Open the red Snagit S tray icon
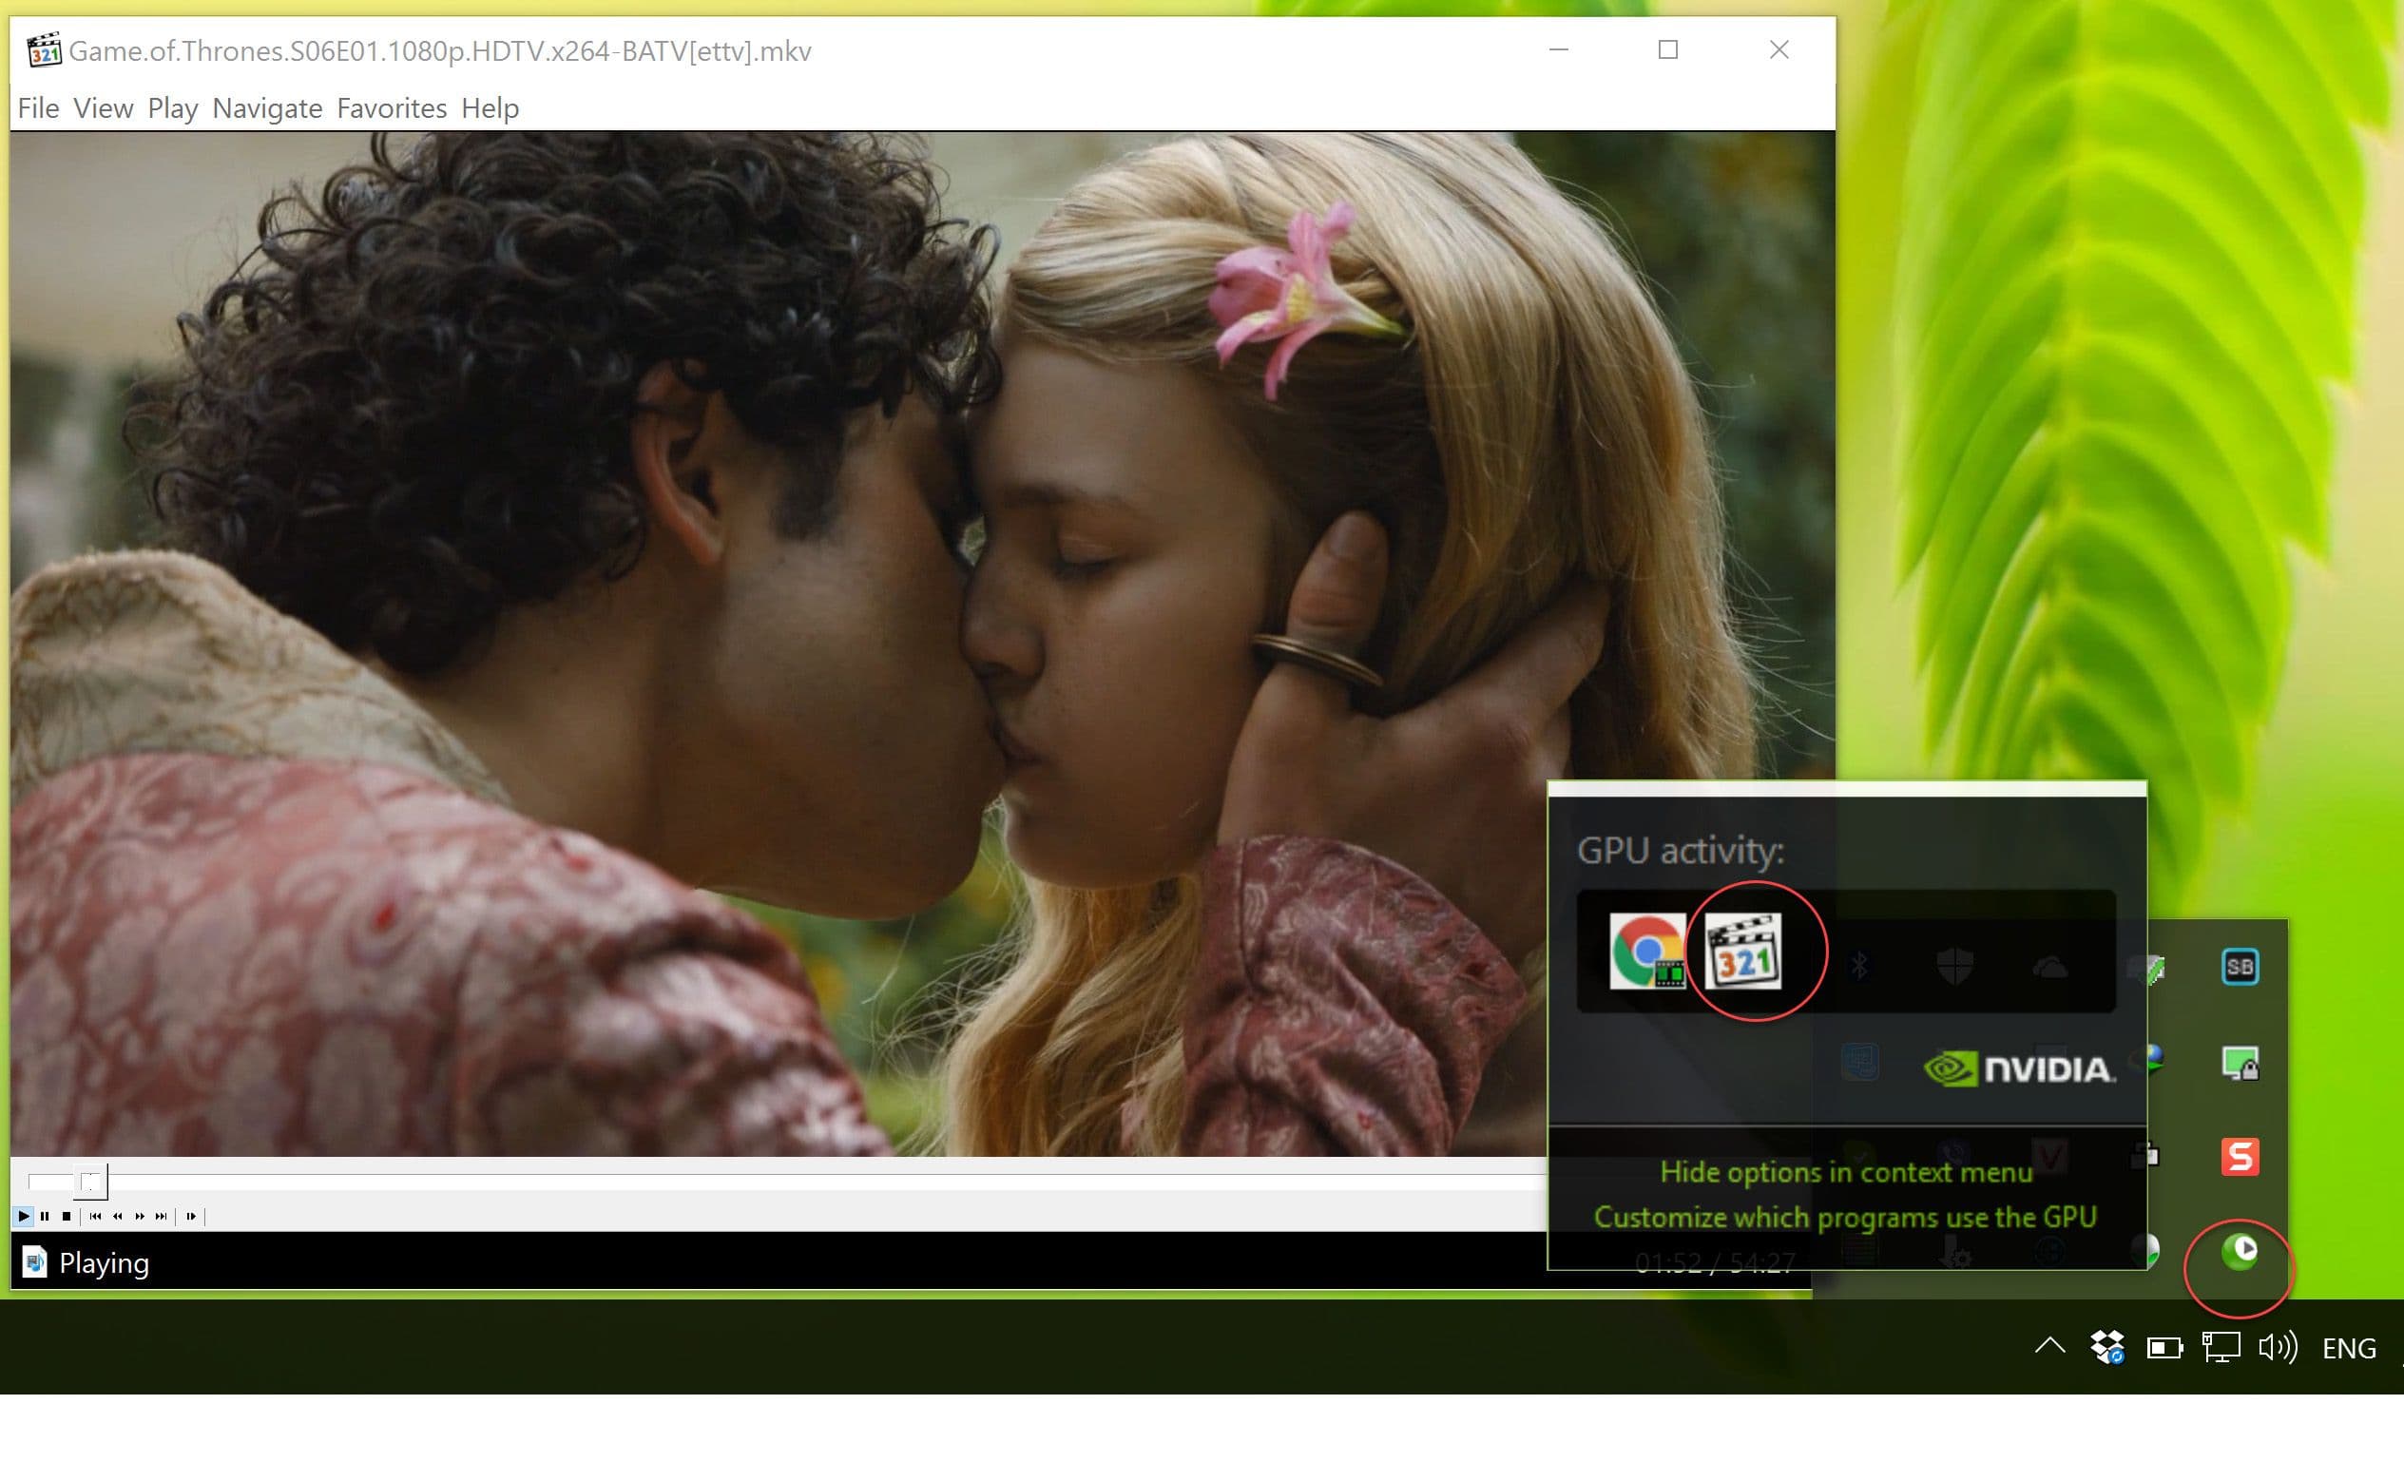Viewport: 2404px width, 1462px height. [2241, 1157]
